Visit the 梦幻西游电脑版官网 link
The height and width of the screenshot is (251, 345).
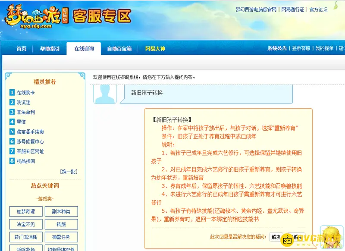point(256,9)
